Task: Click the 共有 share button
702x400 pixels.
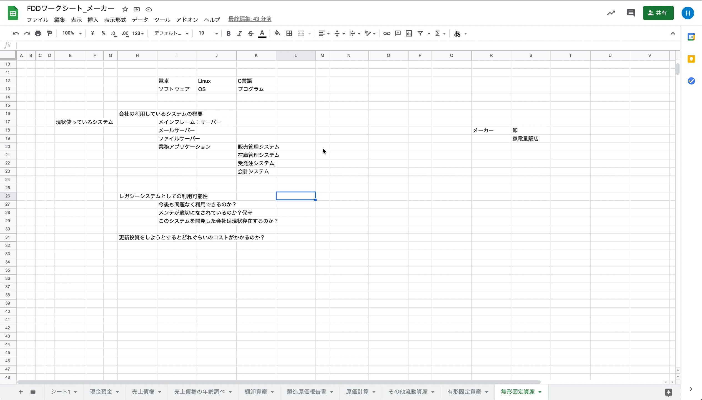Action: (x=658, y=13)
